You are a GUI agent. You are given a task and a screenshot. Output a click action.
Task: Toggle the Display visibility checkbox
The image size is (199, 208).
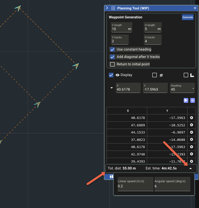point(111,75)
